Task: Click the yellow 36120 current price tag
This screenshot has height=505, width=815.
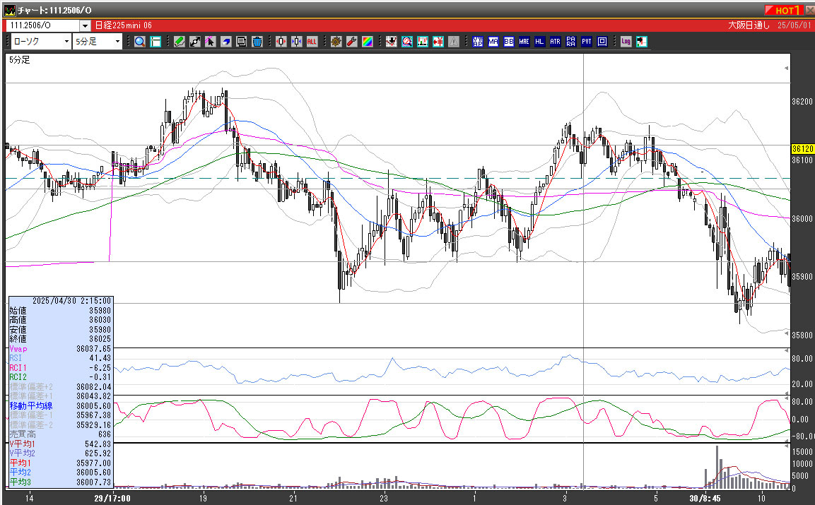Action: pyautogui.click(x=802, y=148)
